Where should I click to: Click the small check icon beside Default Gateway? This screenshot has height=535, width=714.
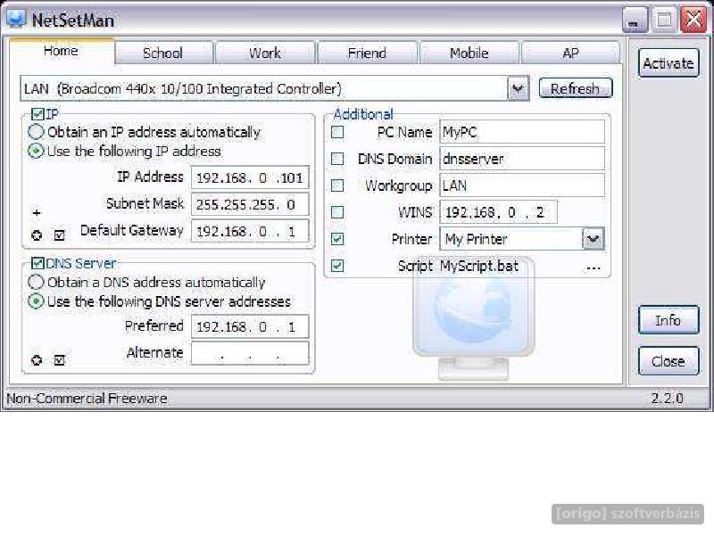click(x=60, y=236)
